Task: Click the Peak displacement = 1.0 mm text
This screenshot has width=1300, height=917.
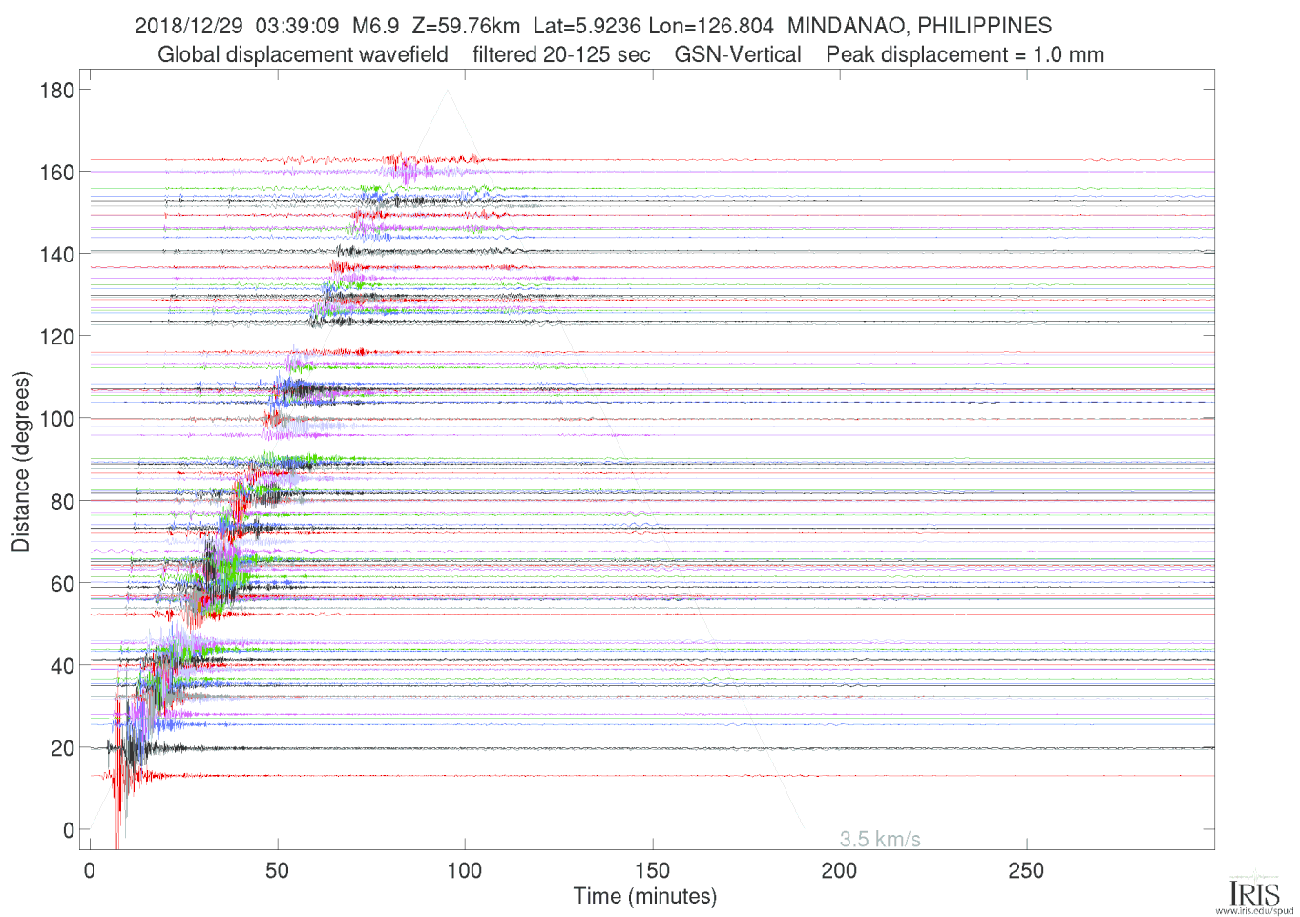Action: tap(965, 55)
